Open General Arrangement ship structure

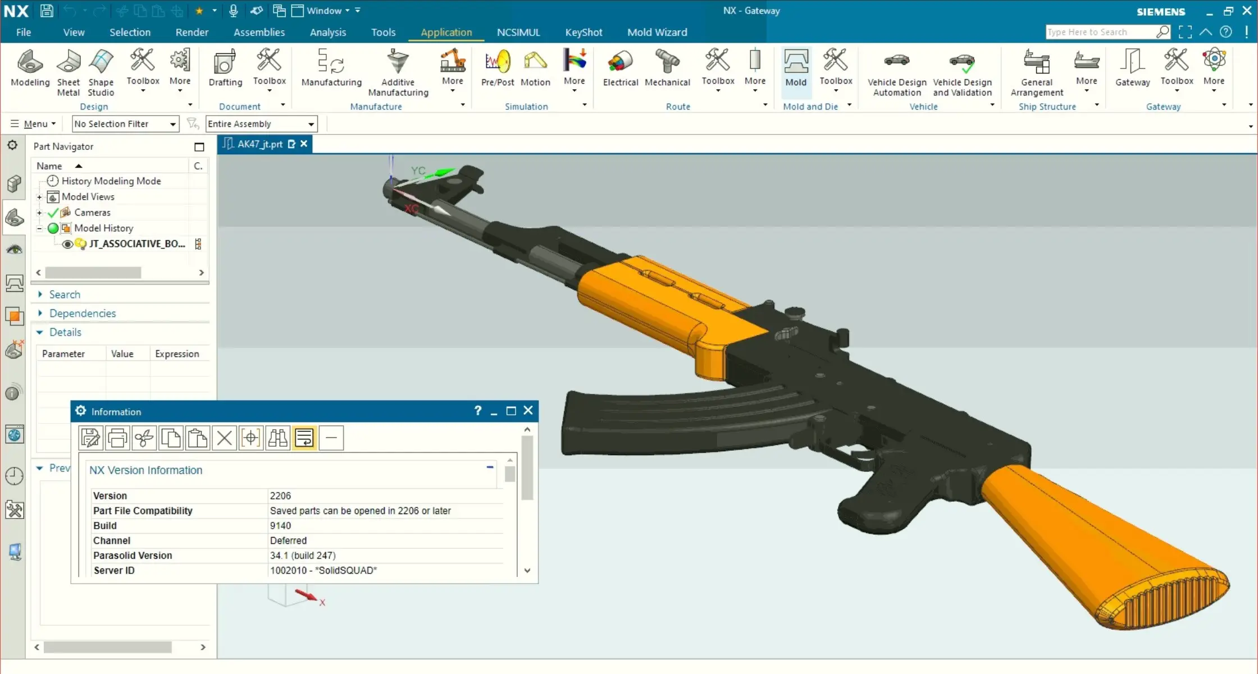click(x=1037, y=72)
